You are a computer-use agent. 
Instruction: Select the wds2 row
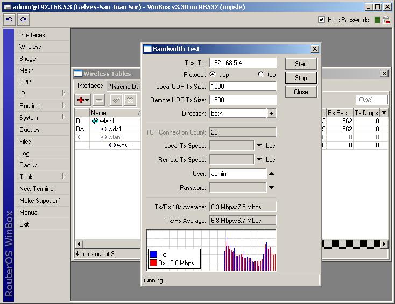(x=108, y=145)
